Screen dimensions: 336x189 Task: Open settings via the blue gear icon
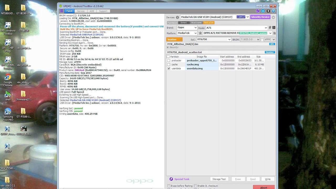(x=274, y=11)
